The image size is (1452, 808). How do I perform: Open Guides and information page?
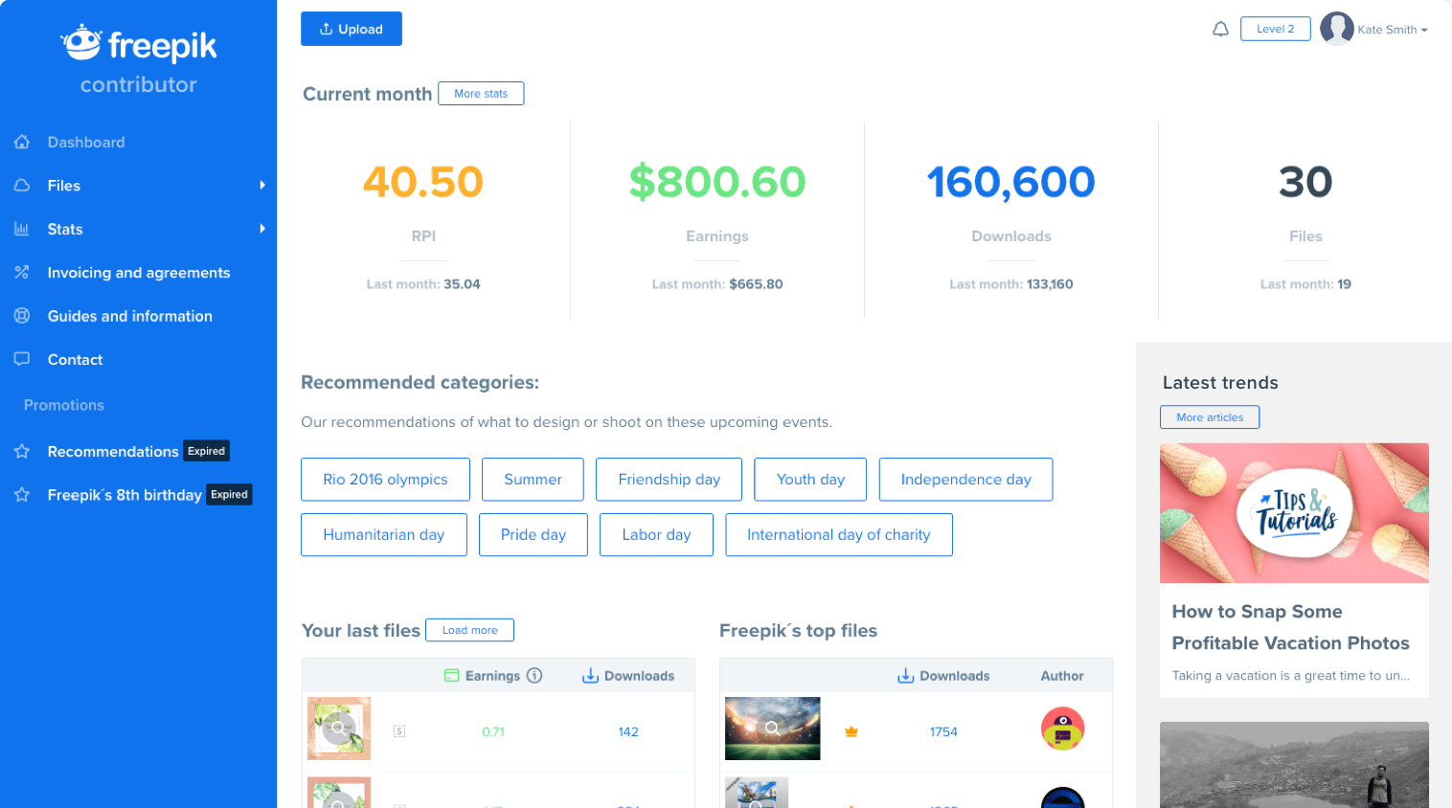[x=130, y=316]
